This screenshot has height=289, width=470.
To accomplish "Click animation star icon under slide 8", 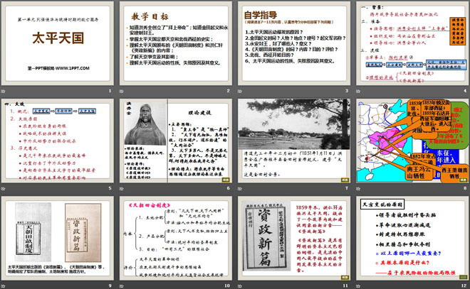I will 358,189.
